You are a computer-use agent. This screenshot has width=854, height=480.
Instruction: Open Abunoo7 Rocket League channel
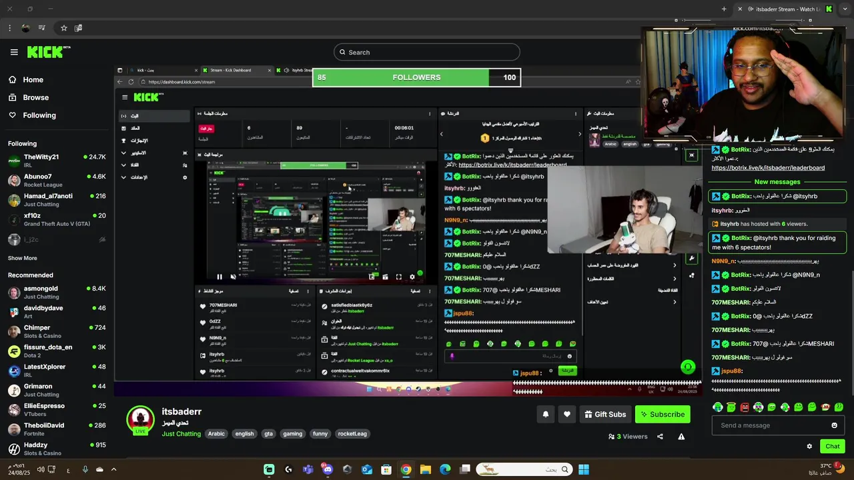(x=57, y=180)
